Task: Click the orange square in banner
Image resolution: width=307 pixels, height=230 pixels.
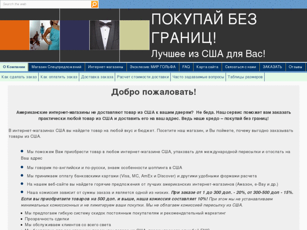Action: pyautogui.click(x=15, y=35)
